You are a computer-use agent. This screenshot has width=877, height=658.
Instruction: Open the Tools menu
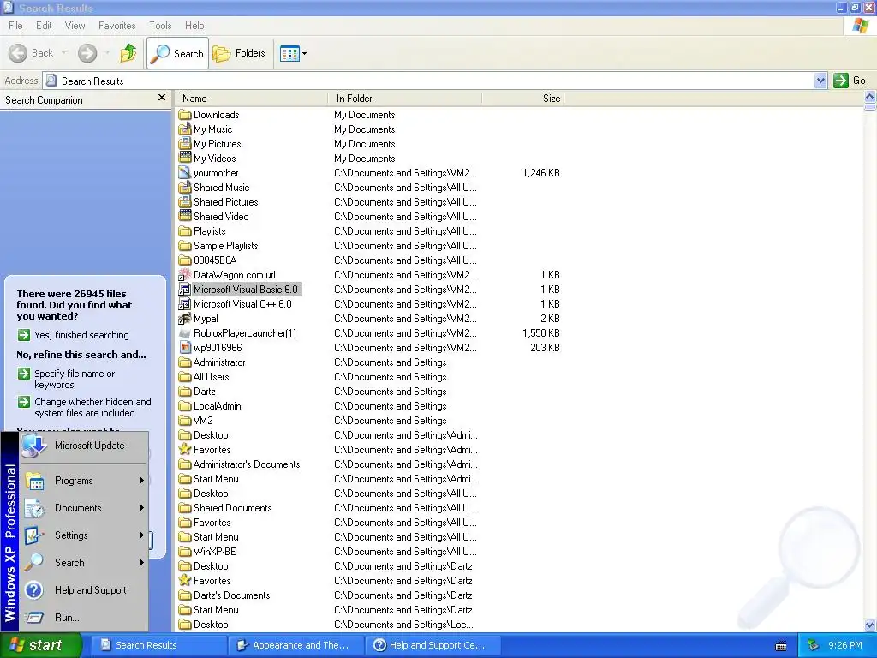tap(160, 26)
